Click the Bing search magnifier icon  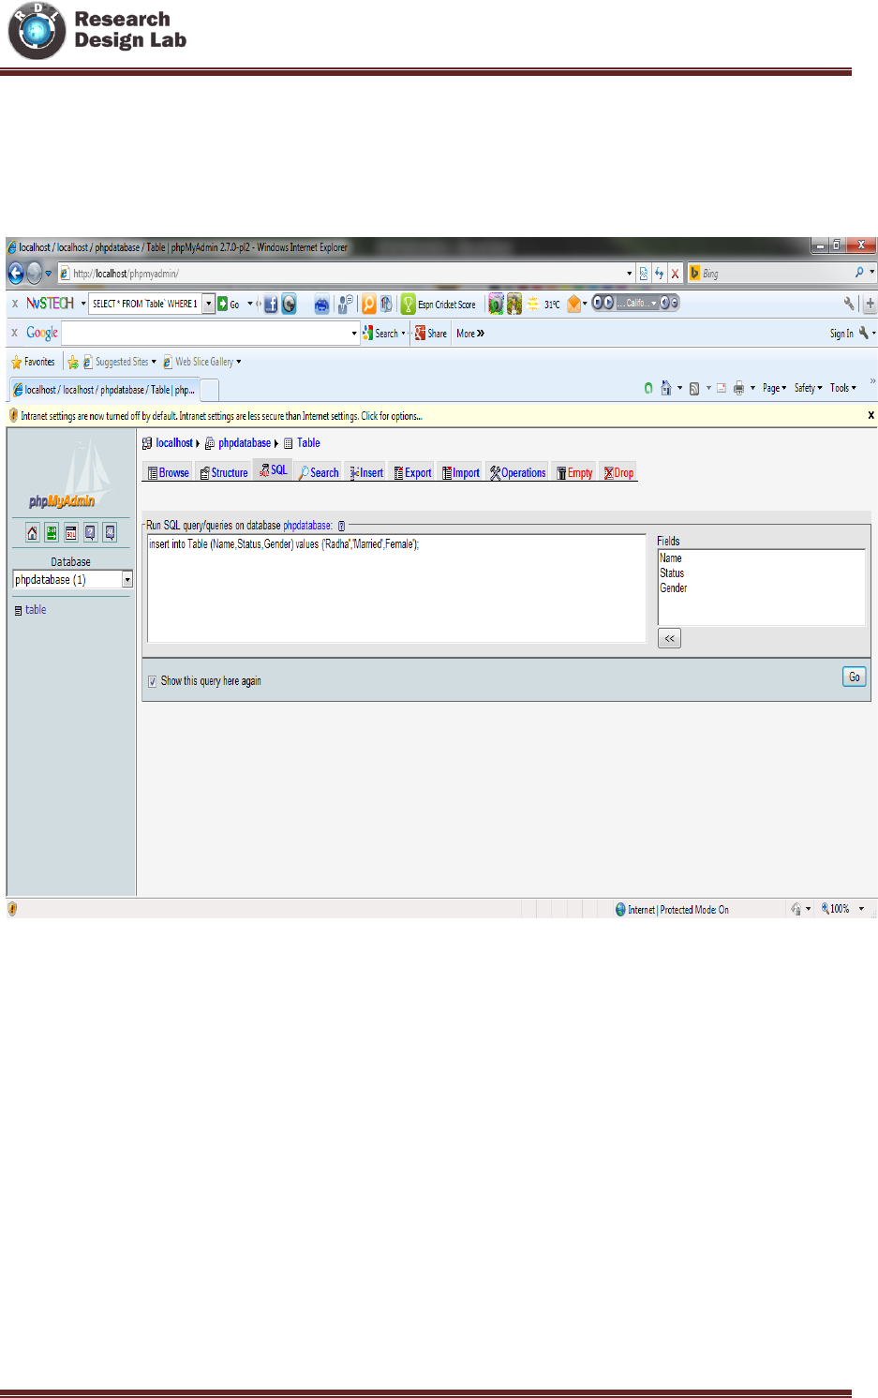pos(858,273)
